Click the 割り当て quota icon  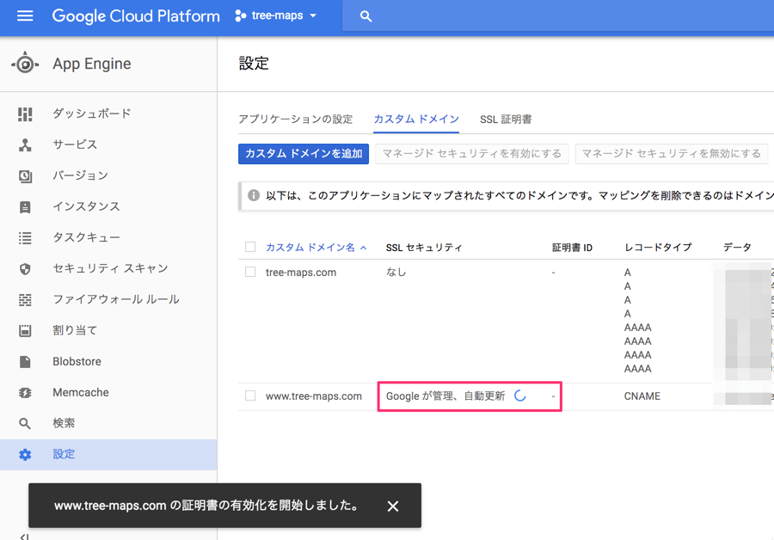pyautogui.click(x=25, y=331)
